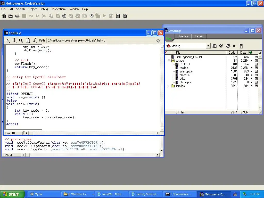264x198 pixels.
Task: Switch to Mypal taskbar item
Action: tap(44, 194)
